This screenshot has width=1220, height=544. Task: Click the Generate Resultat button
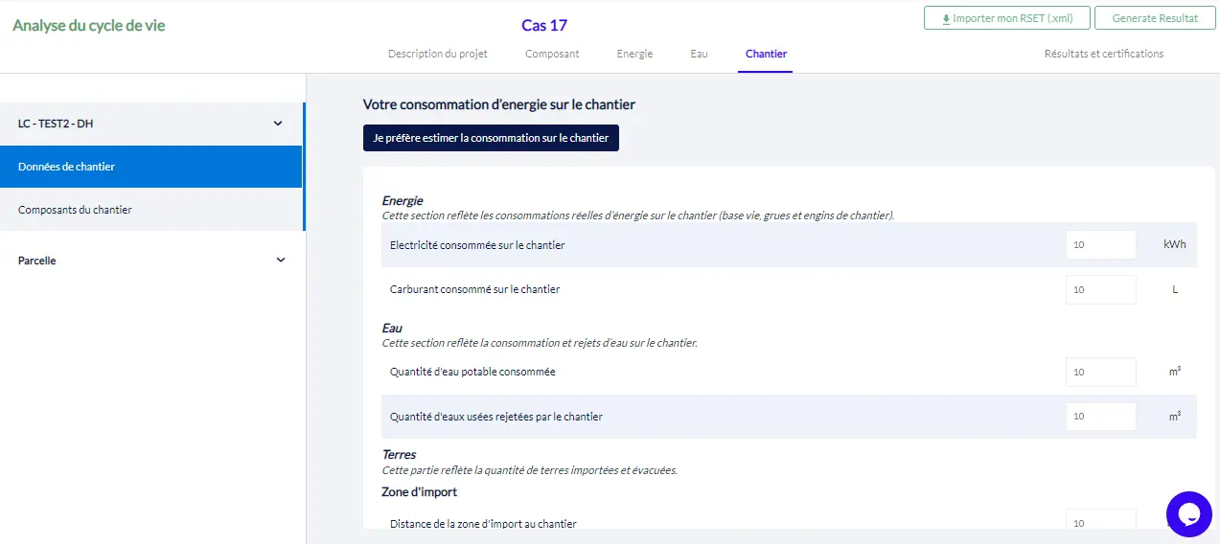point(1155,18)
